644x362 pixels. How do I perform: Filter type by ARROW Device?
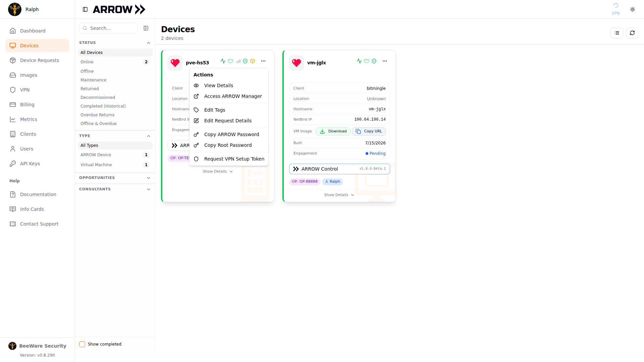[x=115, y=155]
